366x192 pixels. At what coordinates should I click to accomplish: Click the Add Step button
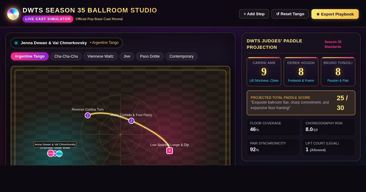click(x=254, y=14)
